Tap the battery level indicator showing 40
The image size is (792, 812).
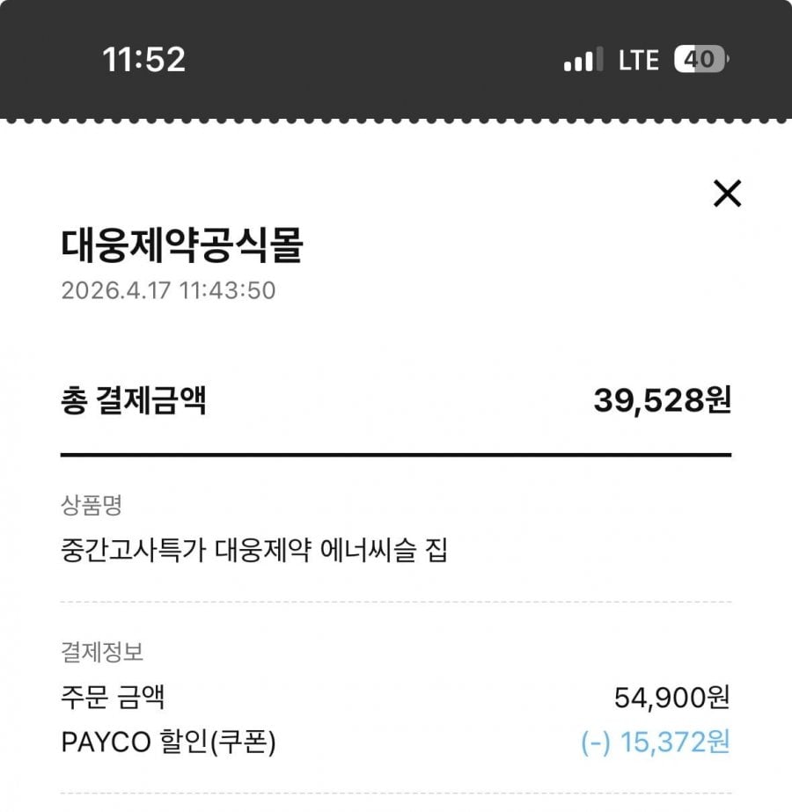coord(701,60)
